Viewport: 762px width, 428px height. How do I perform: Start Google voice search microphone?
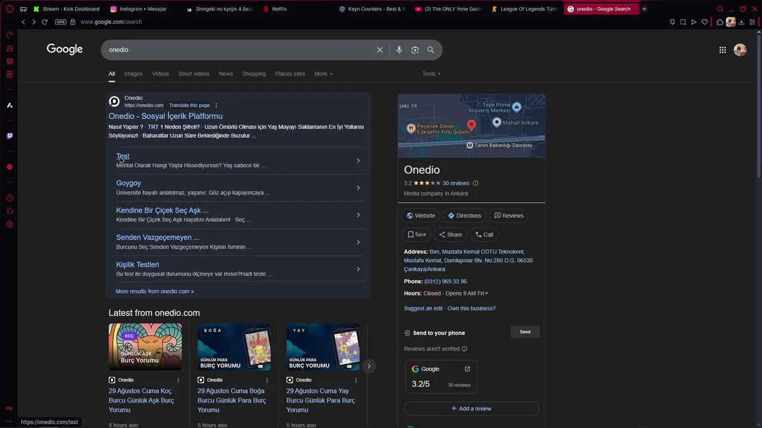pyautogui.click(x=399, y=50)
